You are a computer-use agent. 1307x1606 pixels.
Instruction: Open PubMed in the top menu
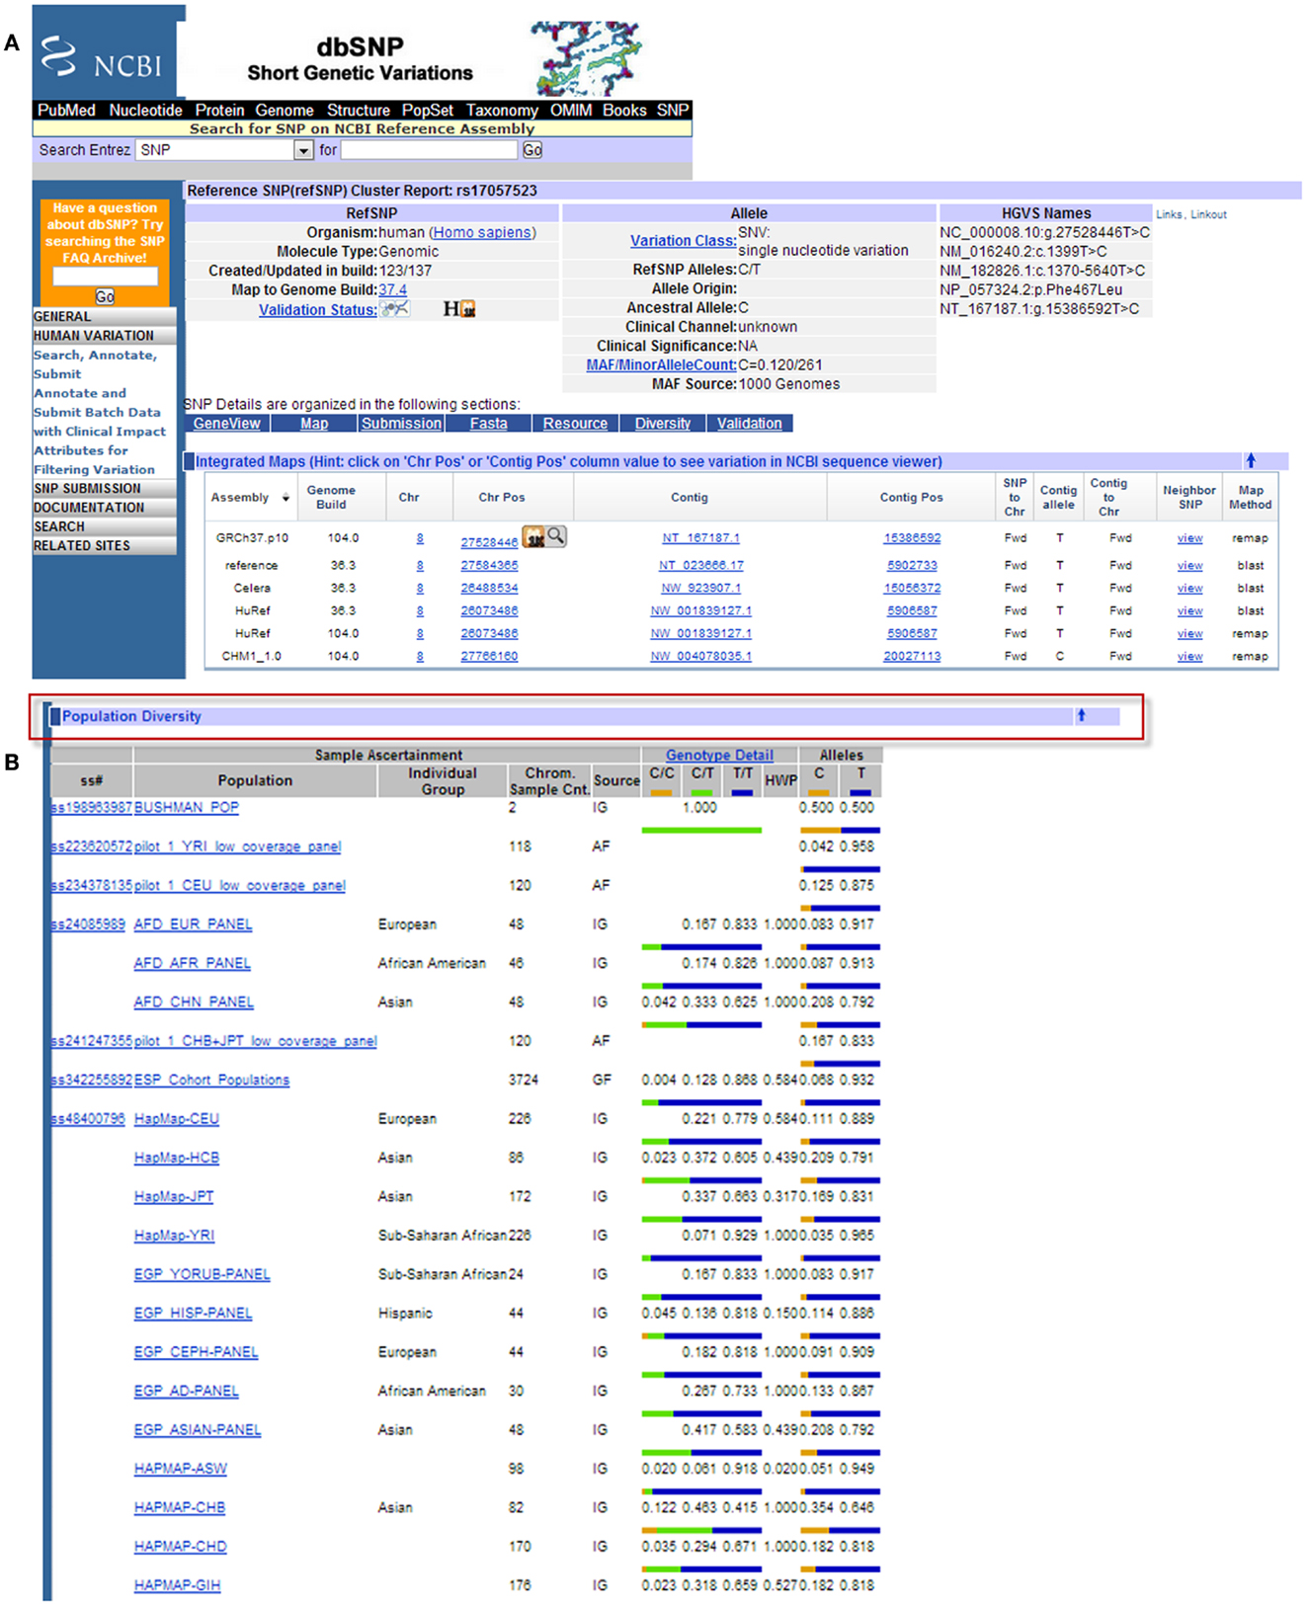(x=66, y=110)
